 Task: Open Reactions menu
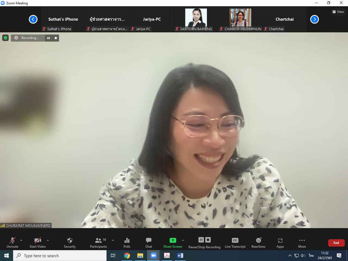click(x=259, y=243)
